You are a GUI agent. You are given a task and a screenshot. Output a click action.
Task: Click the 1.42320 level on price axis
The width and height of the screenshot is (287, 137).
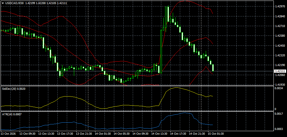pos(280,55)
